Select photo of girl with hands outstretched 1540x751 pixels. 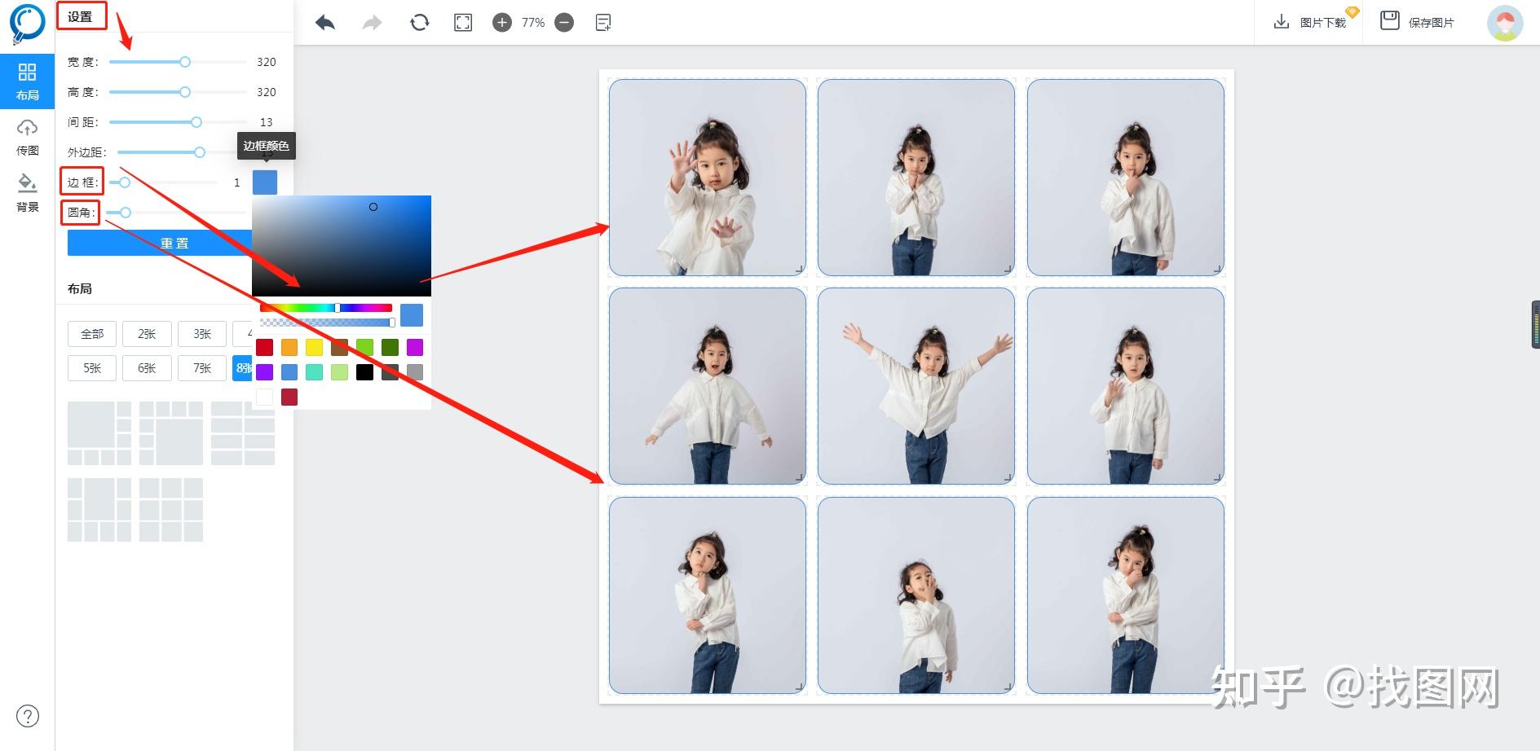tap(708, 178)
